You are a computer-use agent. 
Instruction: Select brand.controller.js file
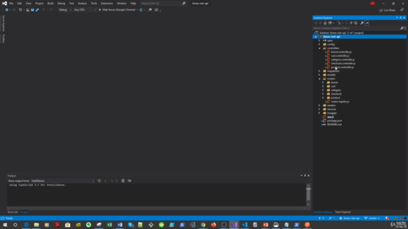click(341, 52)
